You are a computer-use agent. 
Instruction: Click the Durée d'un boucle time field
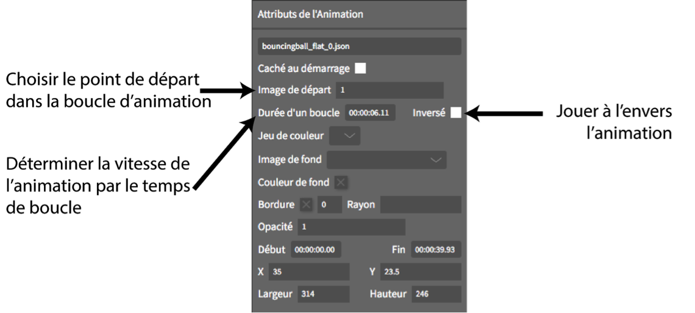point(370,113)
